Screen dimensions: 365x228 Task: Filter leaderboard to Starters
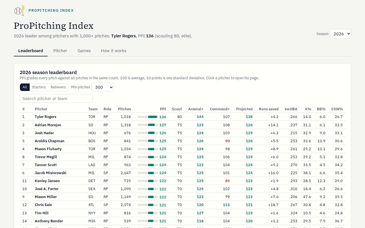[39, 87]
